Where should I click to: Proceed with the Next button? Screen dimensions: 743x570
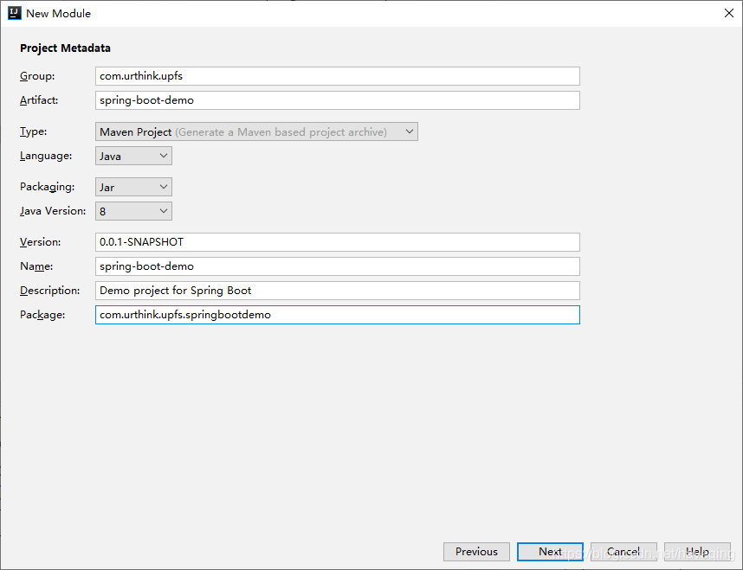tap(550, 552)
